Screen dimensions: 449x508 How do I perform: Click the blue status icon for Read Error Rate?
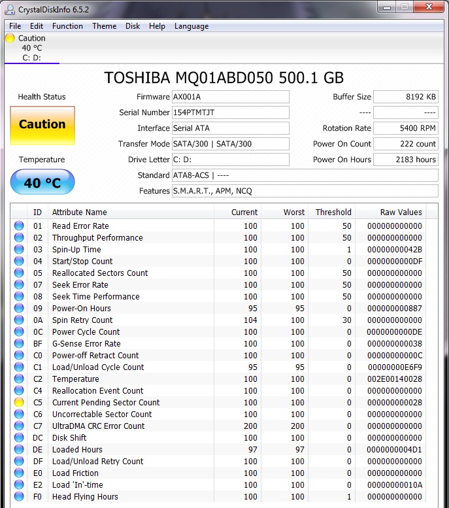coord(19,226)
